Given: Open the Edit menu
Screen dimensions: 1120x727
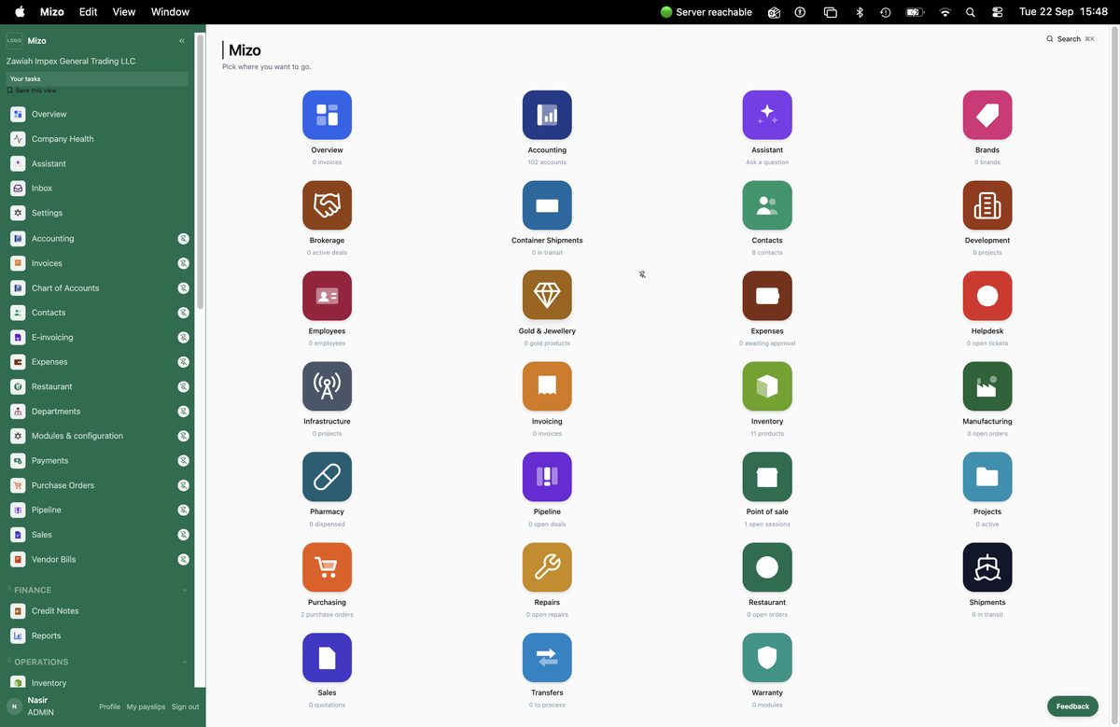Looking at the screenshot, I should (88, 12).
